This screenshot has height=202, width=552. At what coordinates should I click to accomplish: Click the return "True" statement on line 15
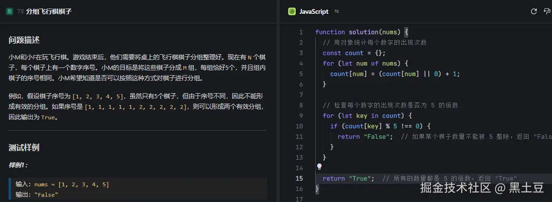(x=349, y=178)
